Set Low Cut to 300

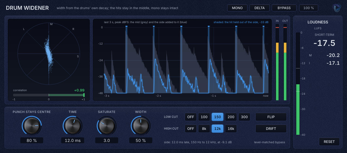244,117
